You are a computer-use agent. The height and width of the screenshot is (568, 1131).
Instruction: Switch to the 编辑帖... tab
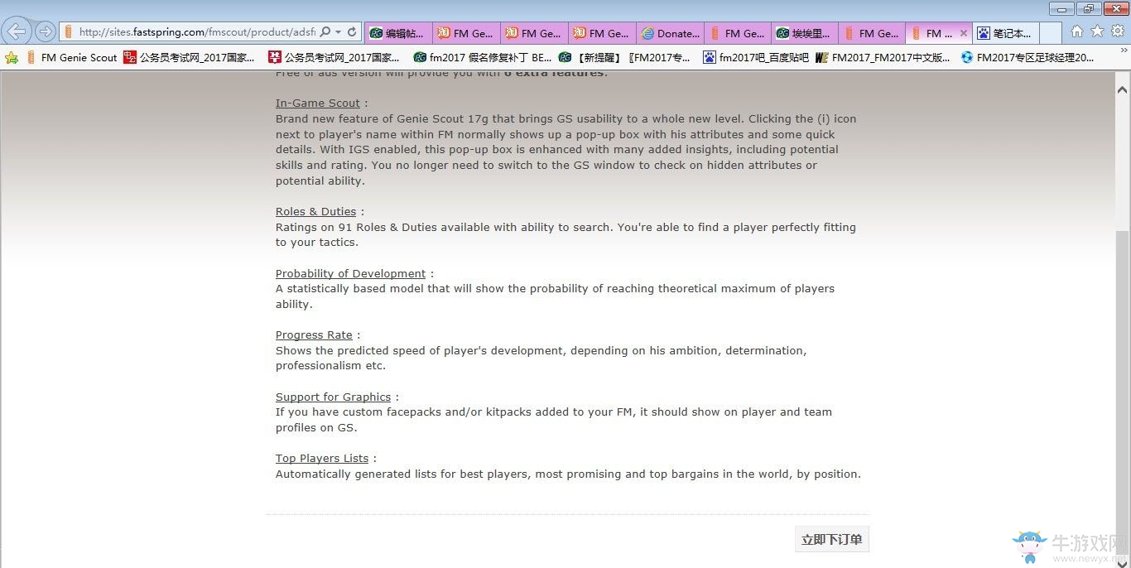[398, 33]
